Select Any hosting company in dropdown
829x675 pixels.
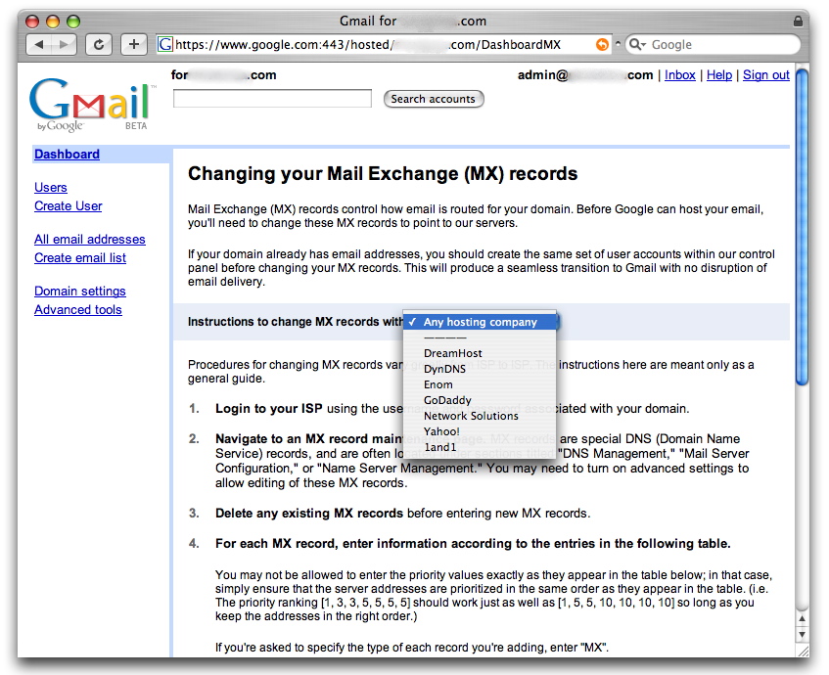(x=480, y=322)
